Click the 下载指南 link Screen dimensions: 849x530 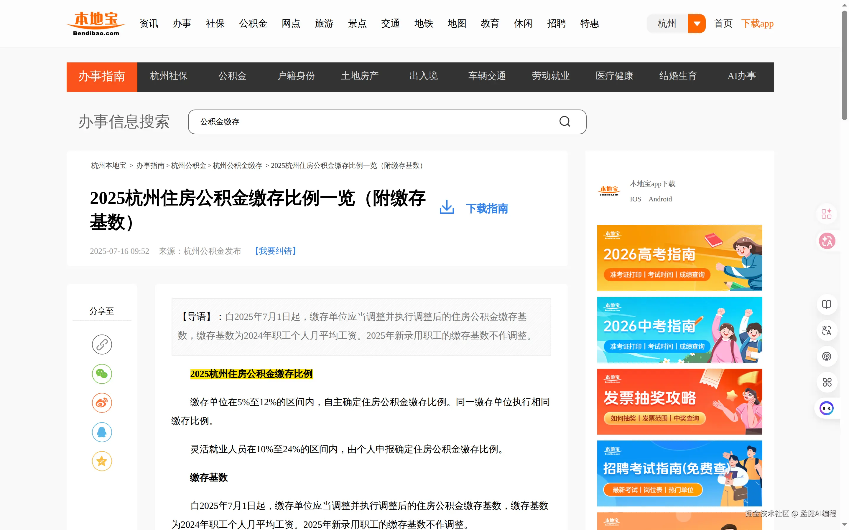[487, 208]
